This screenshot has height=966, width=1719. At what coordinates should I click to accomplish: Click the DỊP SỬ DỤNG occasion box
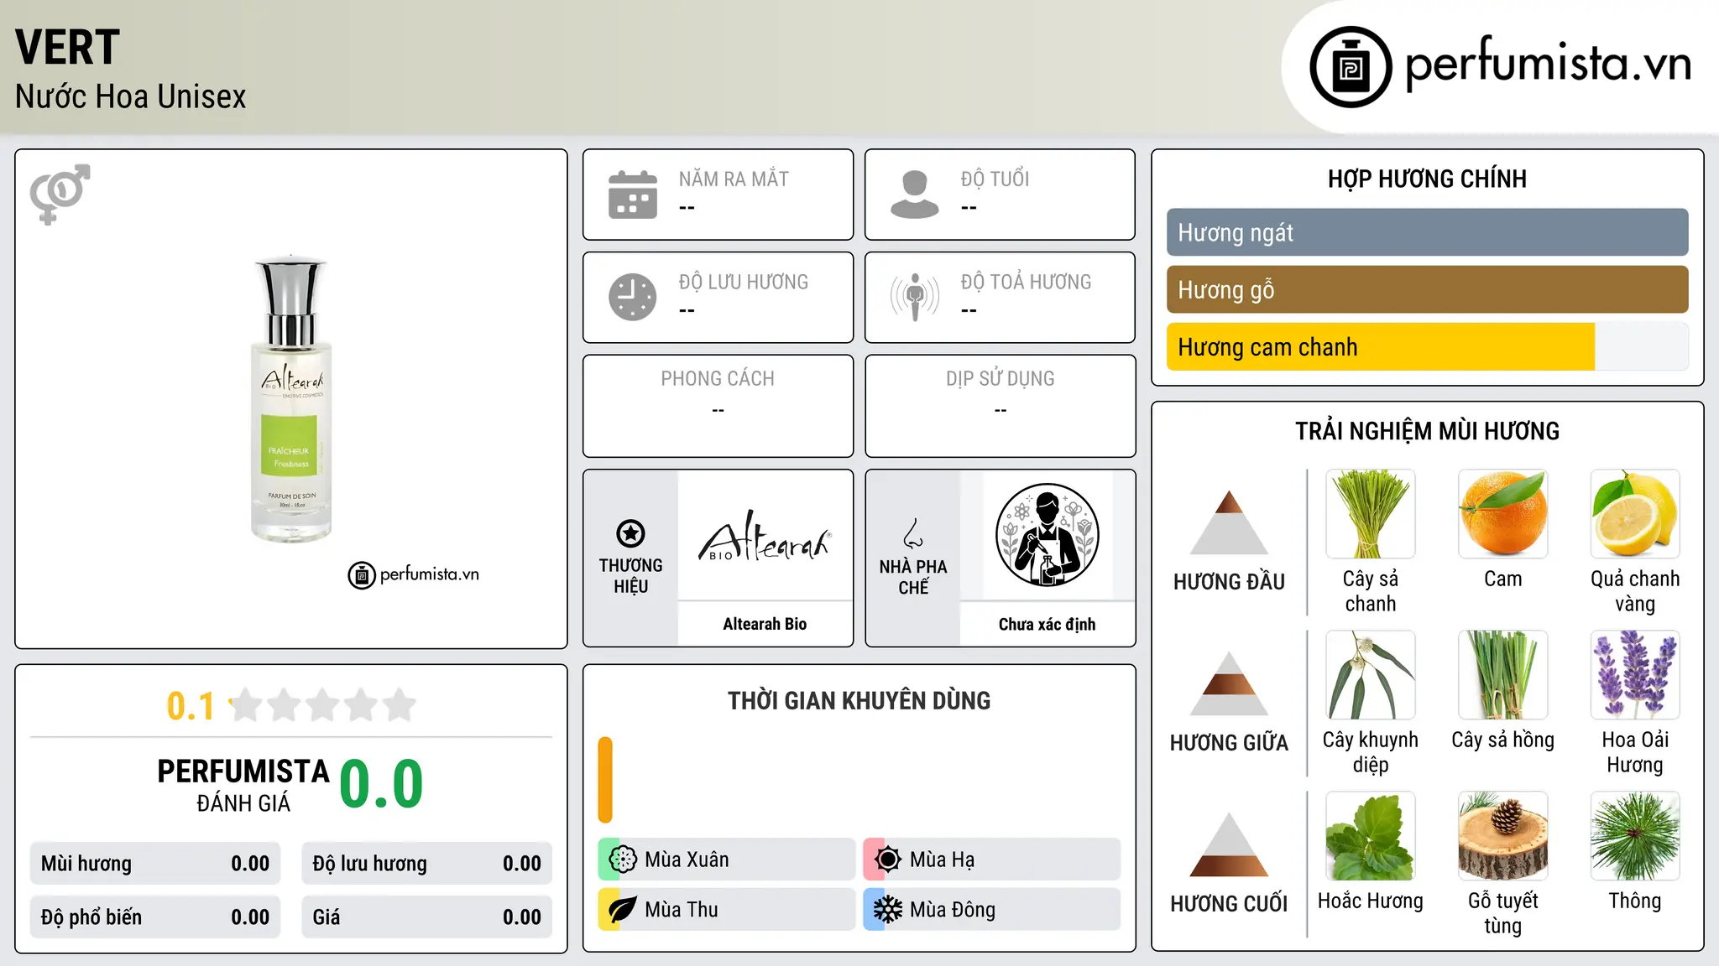tap(1000, 406)
